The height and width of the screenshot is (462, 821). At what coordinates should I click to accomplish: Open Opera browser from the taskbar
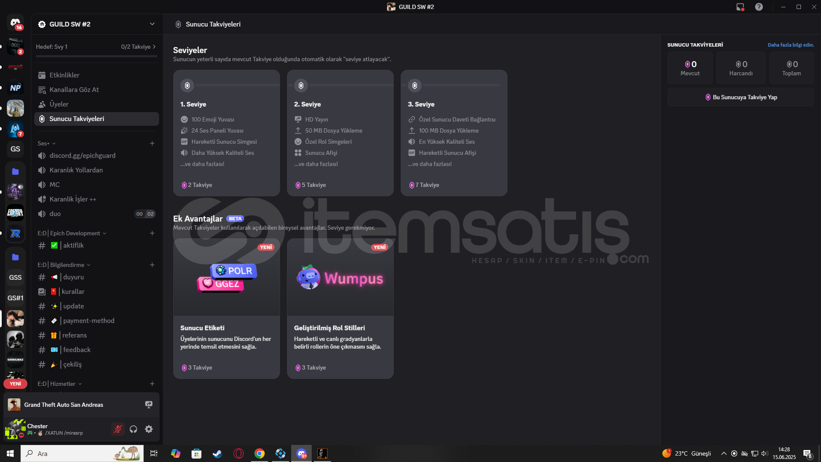[x=239, y=453]
